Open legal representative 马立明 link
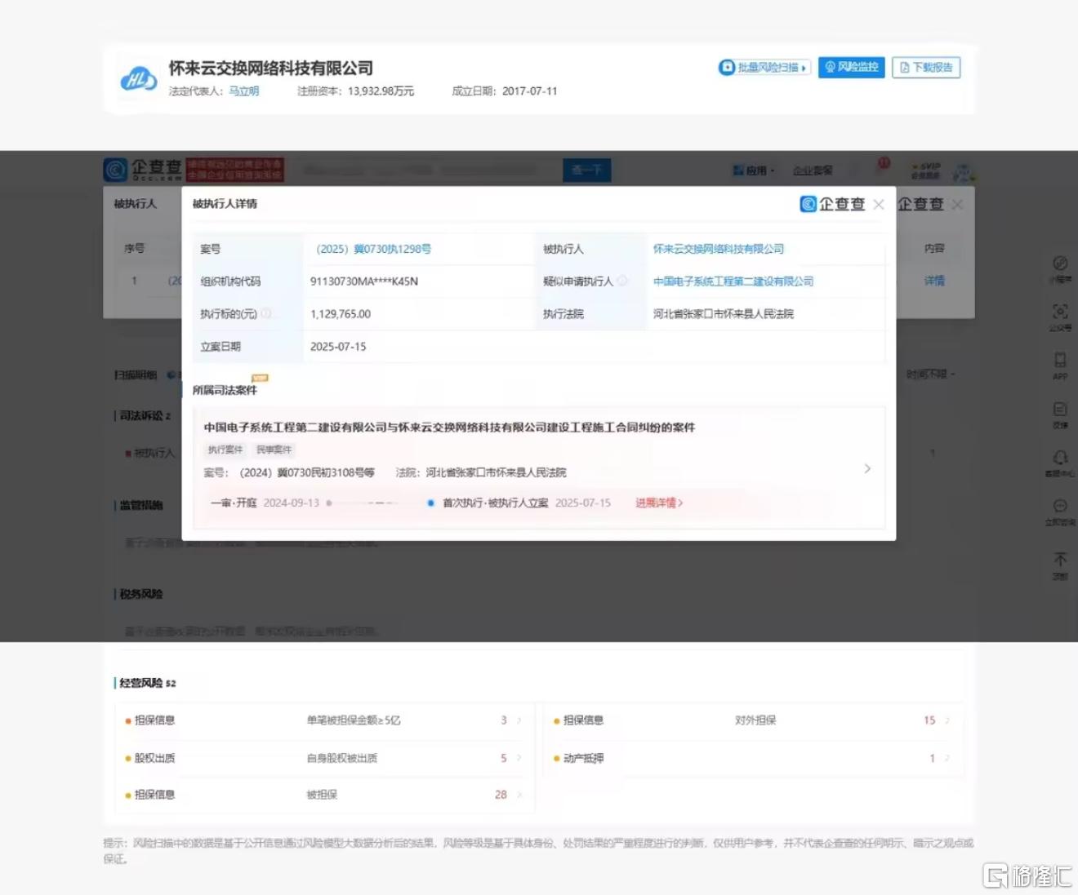This screenshot has height=895, width=1078. pos(243,91)
